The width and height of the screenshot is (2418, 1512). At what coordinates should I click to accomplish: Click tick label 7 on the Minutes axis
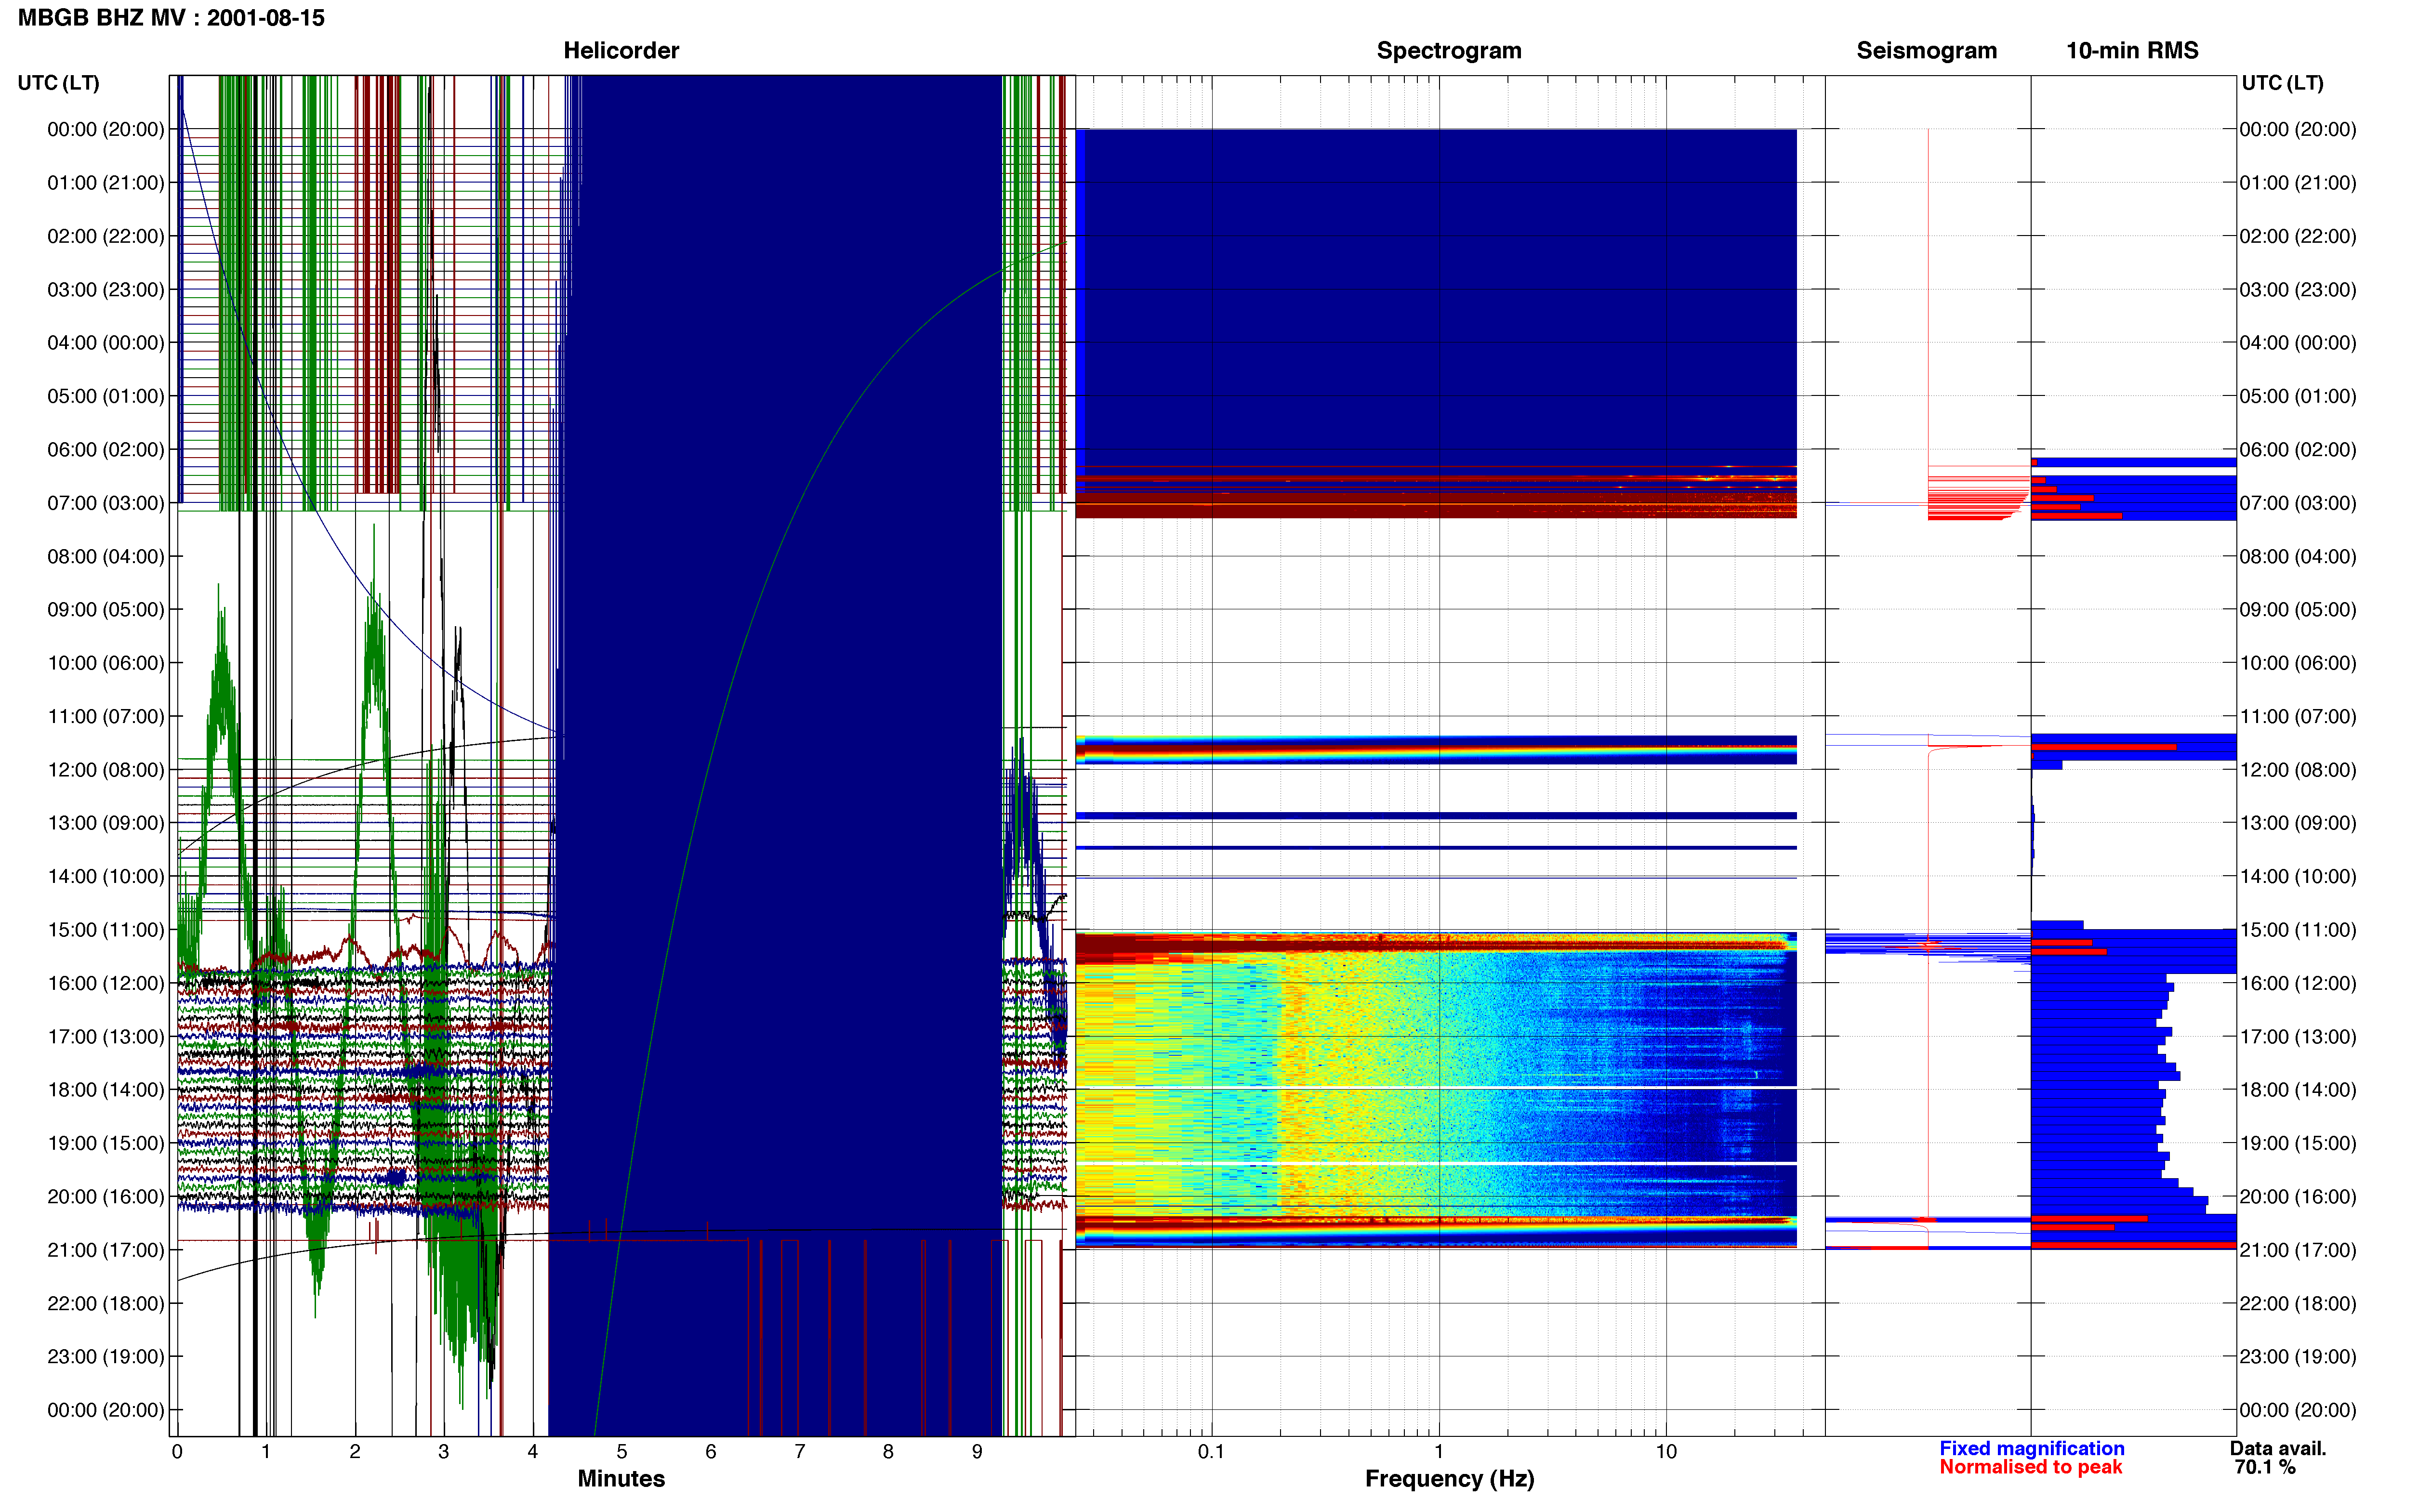[x=800, y=1452]
